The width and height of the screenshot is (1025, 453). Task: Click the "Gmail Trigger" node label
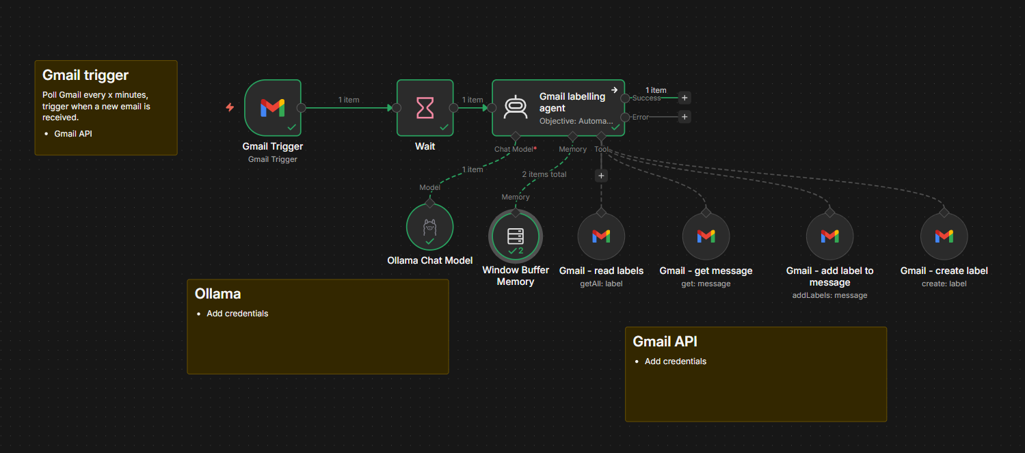273,146
